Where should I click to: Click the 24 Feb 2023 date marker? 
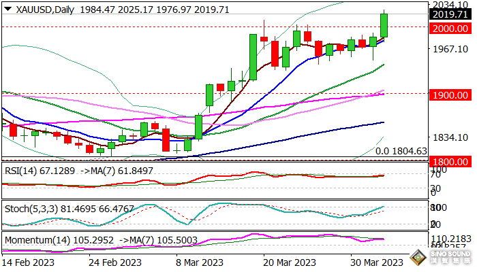click(117, 262)
